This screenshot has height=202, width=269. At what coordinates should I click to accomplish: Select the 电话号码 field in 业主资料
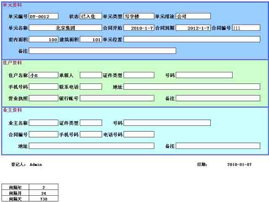point(139,135)
